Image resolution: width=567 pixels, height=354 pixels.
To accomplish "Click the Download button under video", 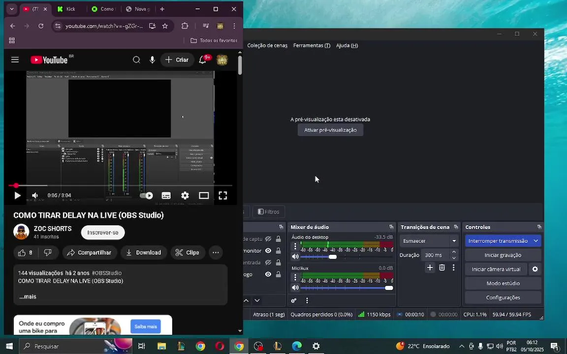I will (144, 253).
